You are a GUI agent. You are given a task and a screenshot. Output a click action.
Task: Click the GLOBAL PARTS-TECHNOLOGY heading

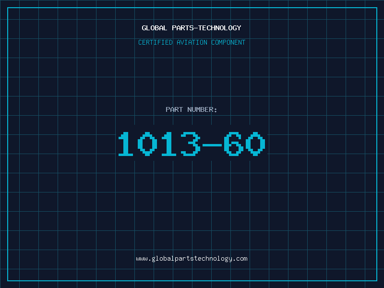coord(192,28)
